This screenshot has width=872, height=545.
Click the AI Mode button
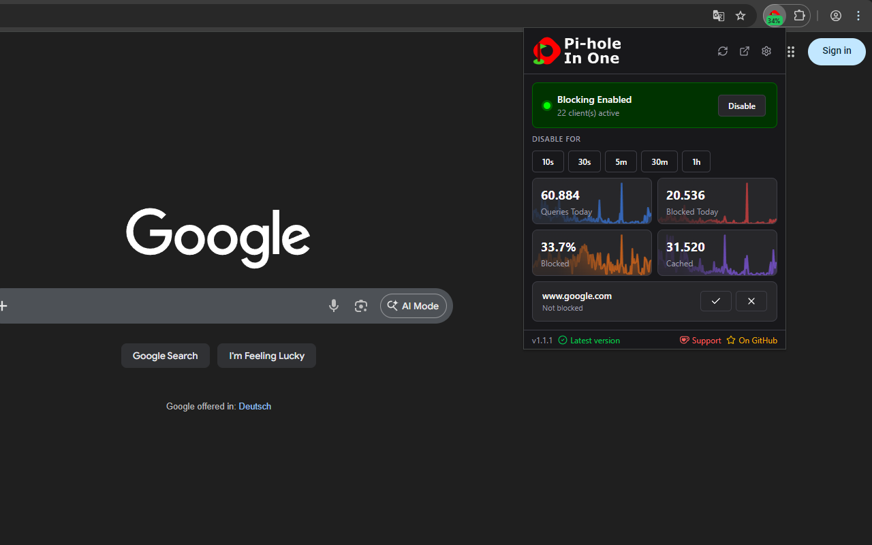pos(414,306)
